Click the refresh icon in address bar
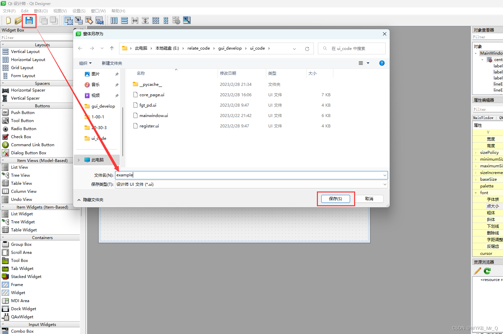 point(307,49)
